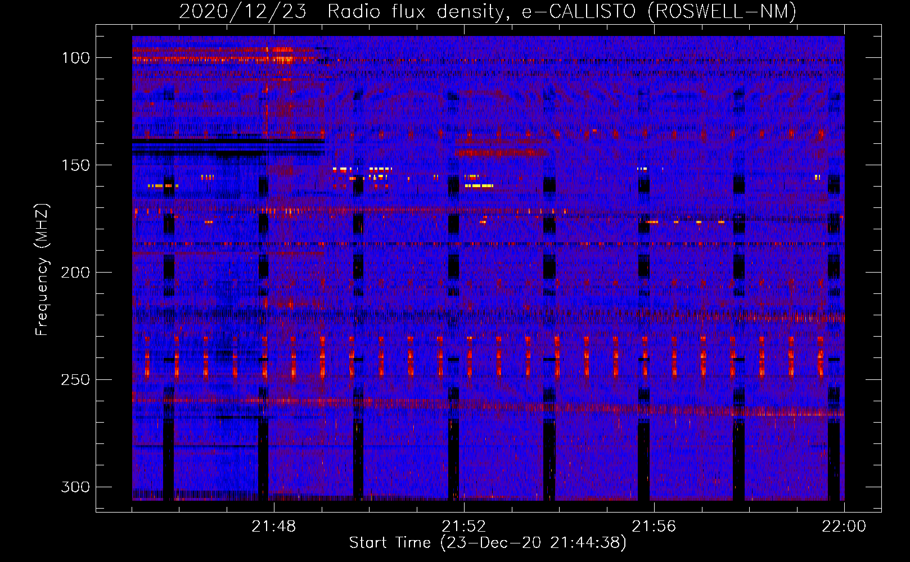
Task: Click the Frequency (MHZ) axis title
Action: 42,269
